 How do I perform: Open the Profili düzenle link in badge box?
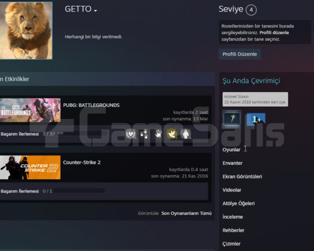point(274,33)
